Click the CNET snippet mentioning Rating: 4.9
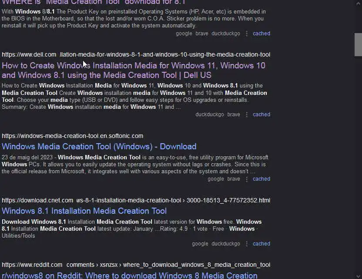Screen dimensions: 362x279 point(131,229)
